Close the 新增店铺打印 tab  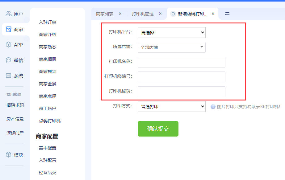click(x=213, y=14)
